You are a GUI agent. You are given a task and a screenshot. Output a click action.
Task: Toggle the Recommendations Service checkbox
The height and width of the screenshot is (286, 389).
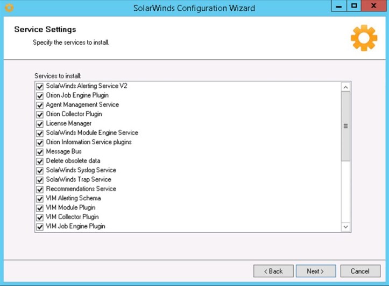click(x=39, y=189)
